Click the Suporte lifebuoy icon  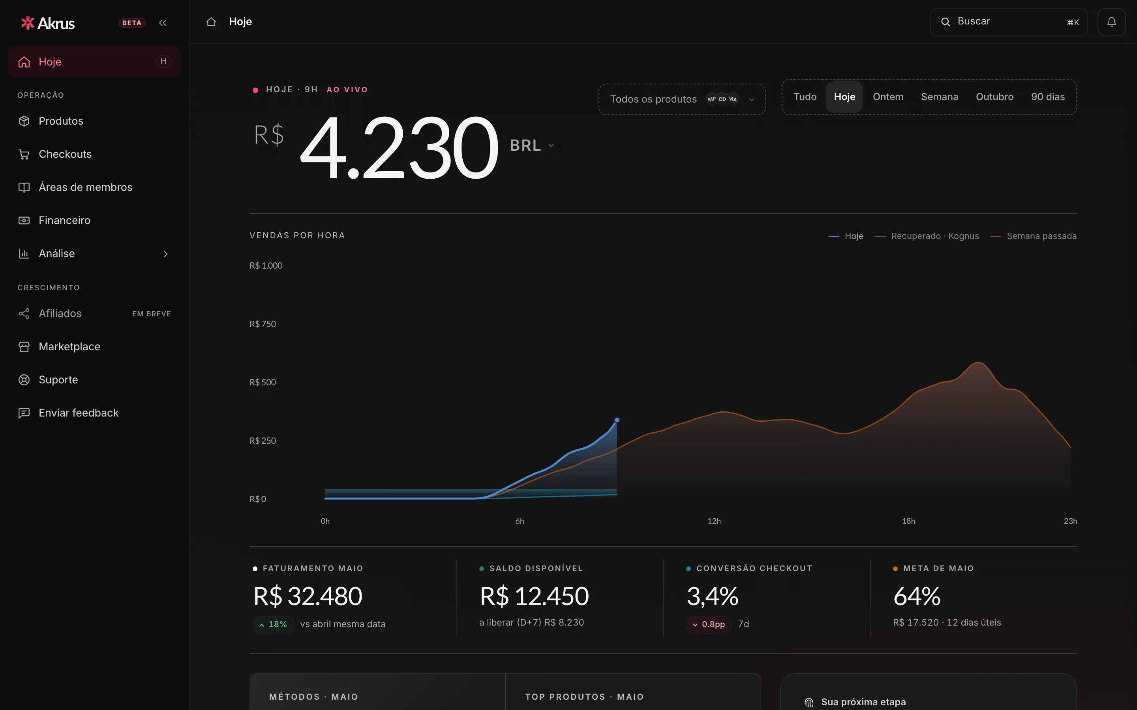click(24, 379)
